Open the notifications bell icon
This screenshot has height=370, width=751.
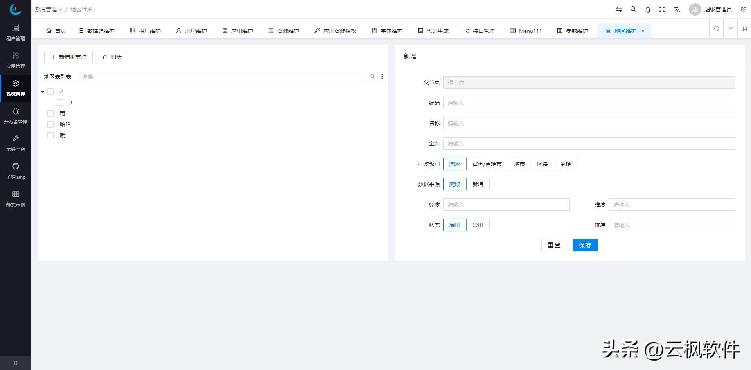pos(647,9)
